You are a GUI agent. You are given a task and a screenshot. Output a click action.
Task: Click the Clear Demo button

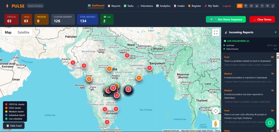click(262, 19)
